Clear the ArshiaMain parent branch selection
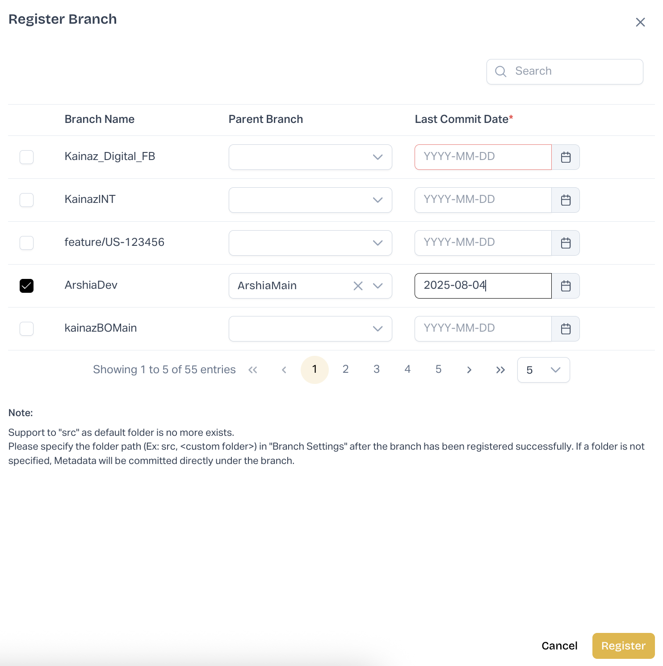663x666 pixels. click(x=358, y=286)
